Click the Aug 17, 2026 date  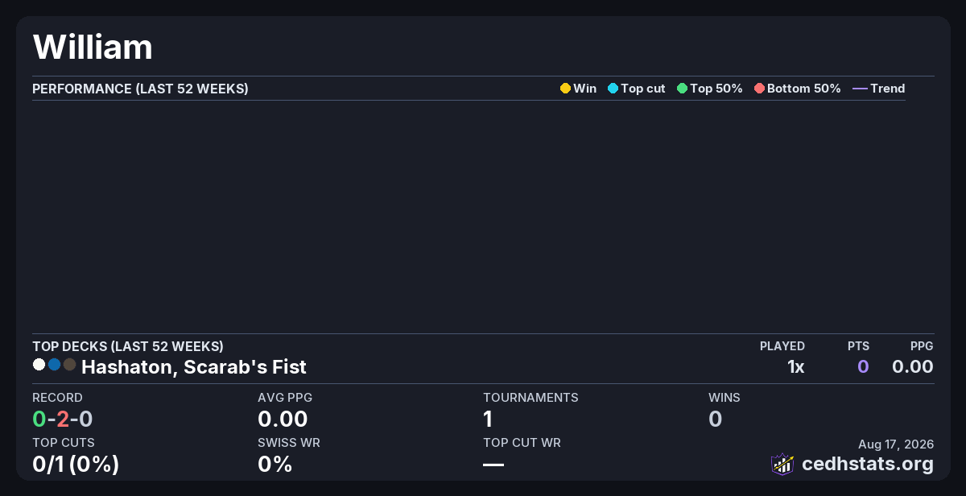pos(896,444)
